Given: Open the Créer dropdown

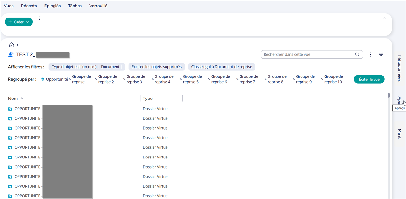Looking at the screenshot, I should (19, 22).
